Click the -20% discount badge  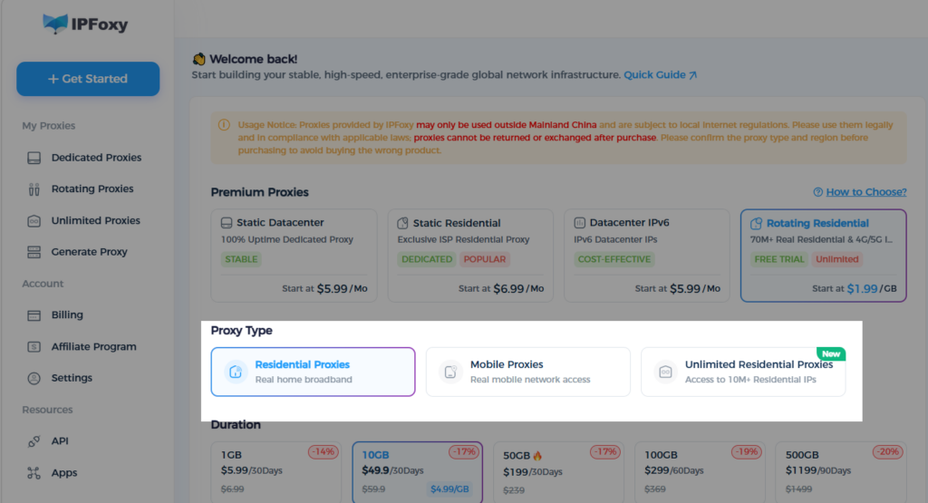[888, 451]
